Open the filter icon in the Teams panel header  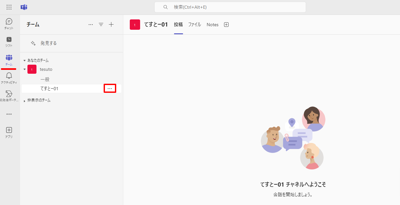click(x=101, y=25)
